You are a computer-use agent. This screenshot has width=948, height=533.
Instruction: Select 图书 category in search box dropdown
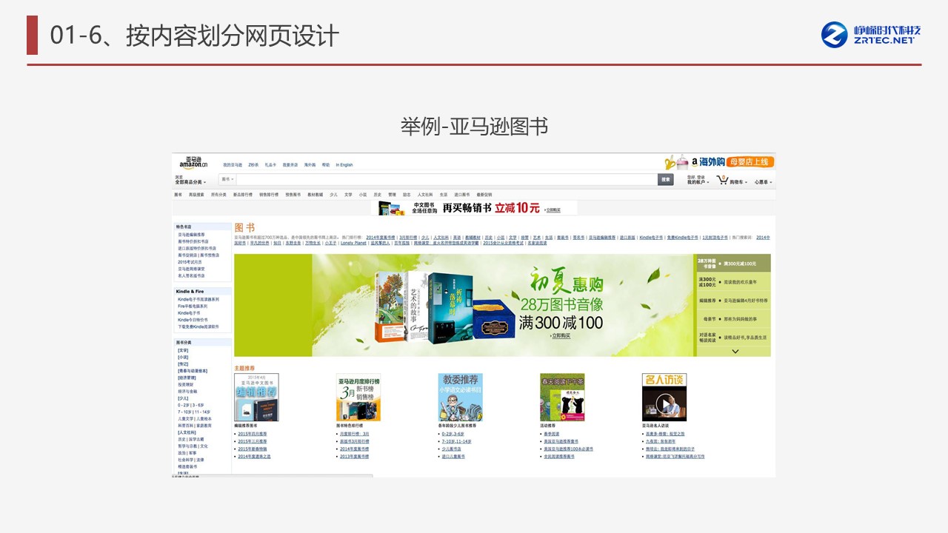227,180
